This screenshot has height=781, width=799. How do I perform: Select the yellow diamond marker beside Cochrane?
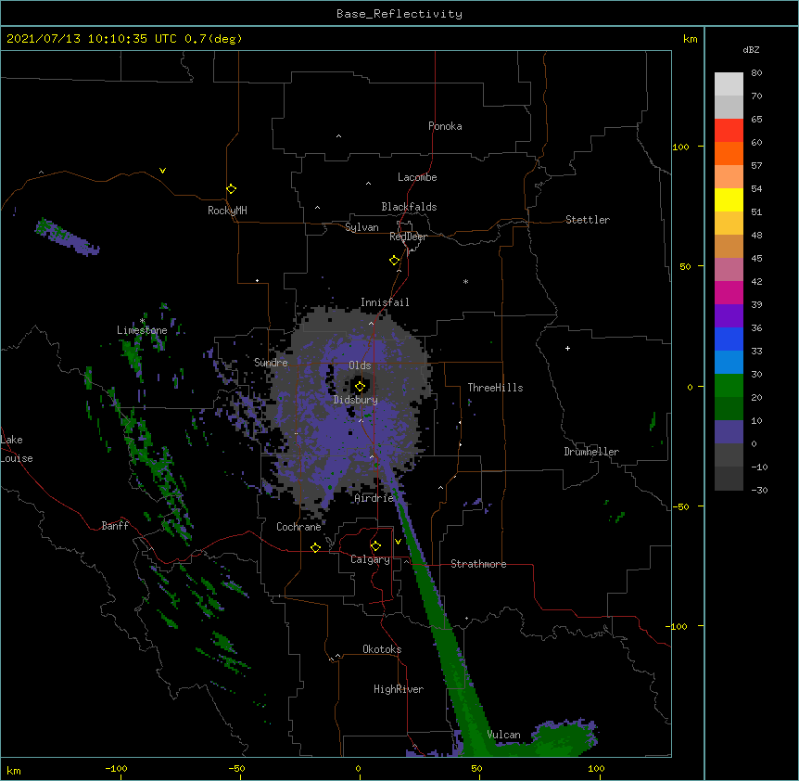coord(315,547)
